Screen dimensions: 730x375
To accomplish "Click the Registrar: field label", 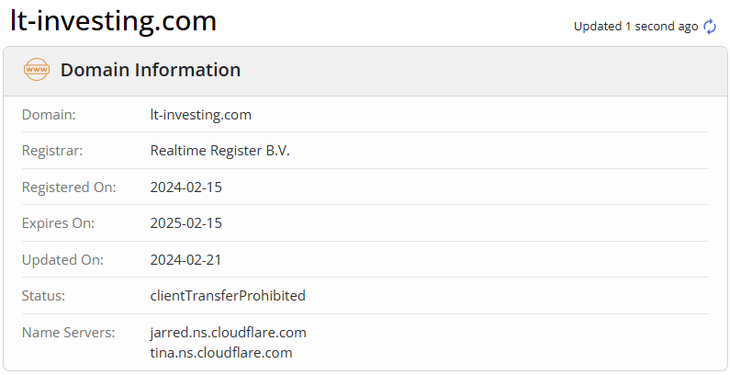I will point(52,151).
